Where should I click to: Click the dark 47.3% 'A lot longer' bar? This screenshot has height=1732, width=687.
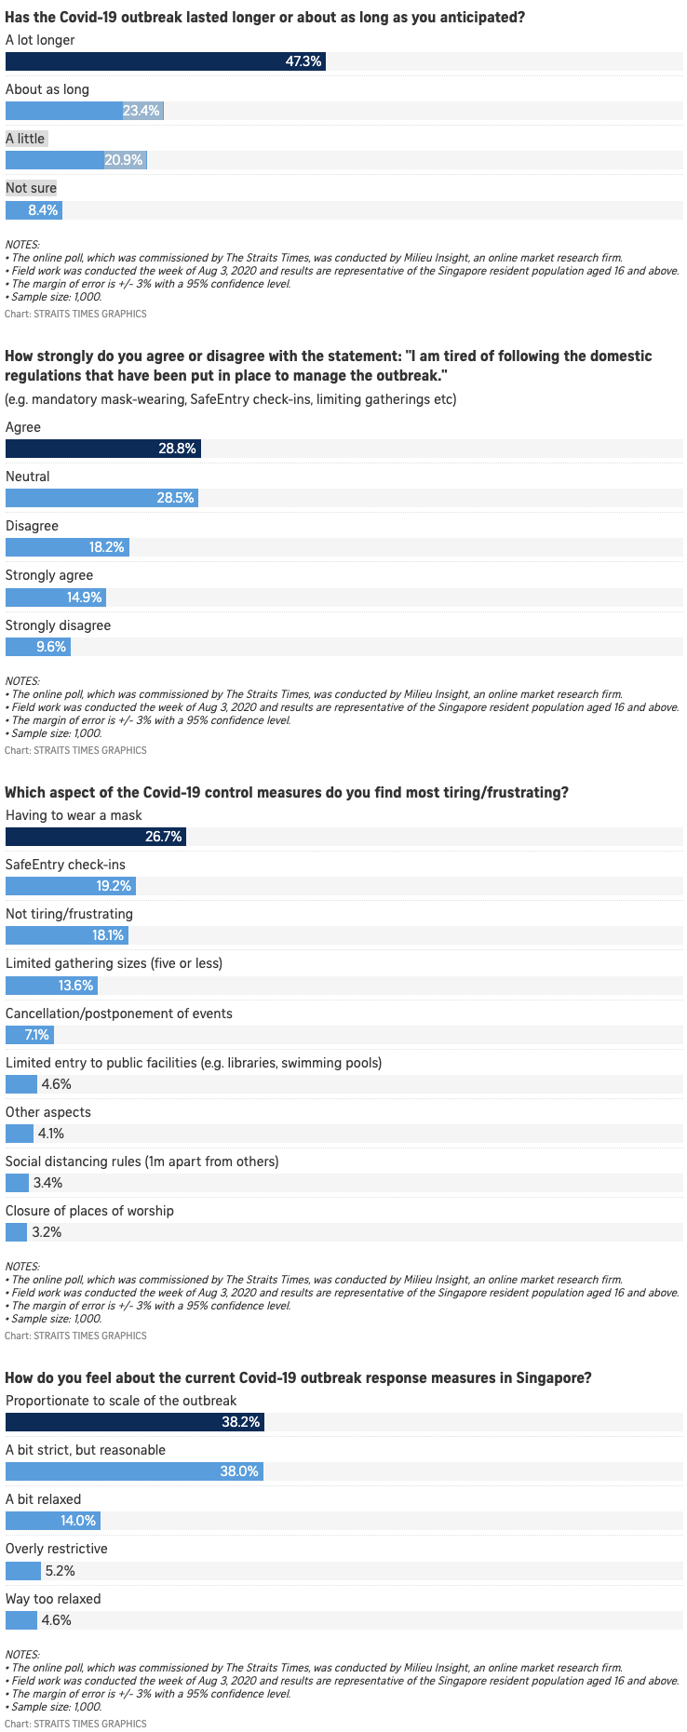point(165,61)
